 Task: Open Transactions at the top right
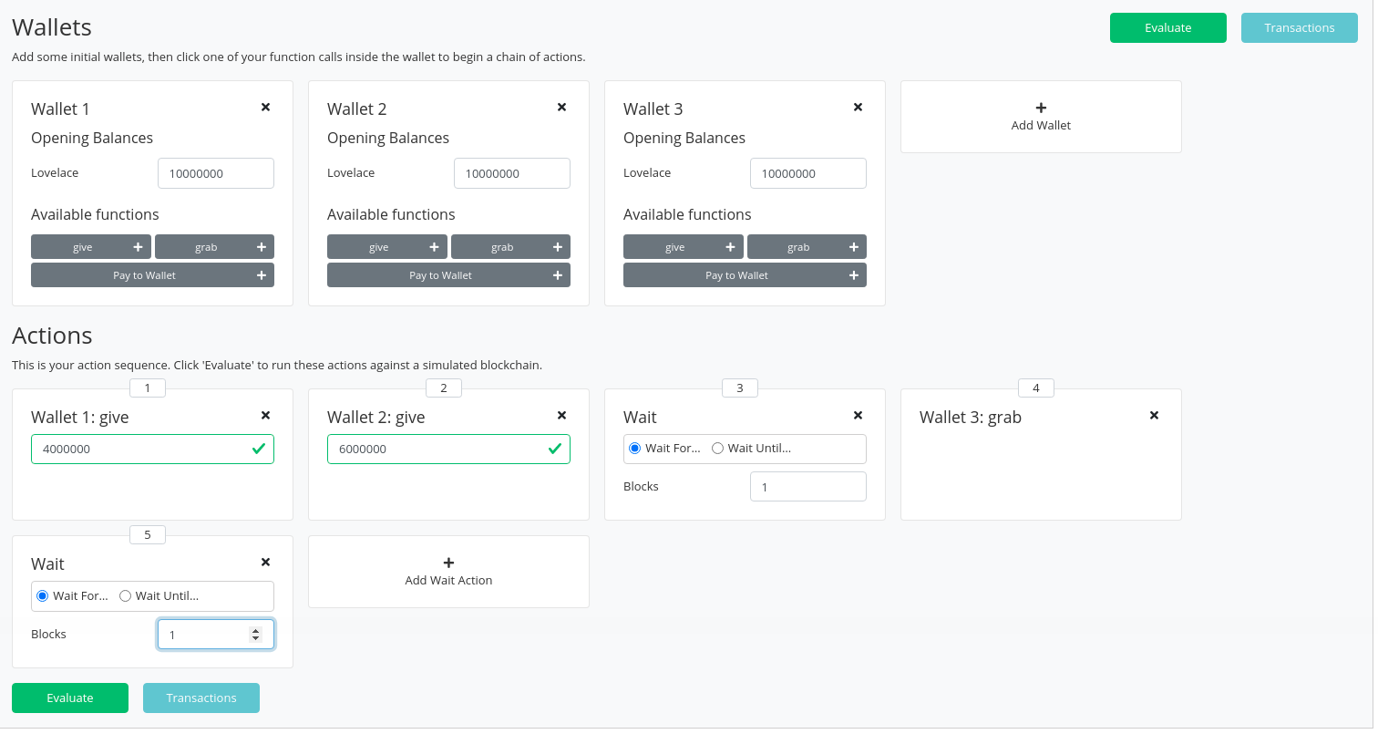[x=1299, y=27]
